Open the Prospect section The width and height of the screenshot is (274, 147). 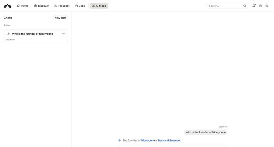(62, 6)
